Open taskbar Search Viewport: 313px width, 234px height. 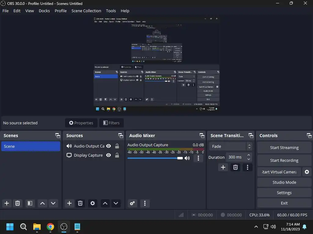(23, 227)
